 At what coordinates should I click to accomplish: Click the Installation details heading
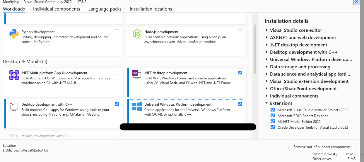[286, 21]
